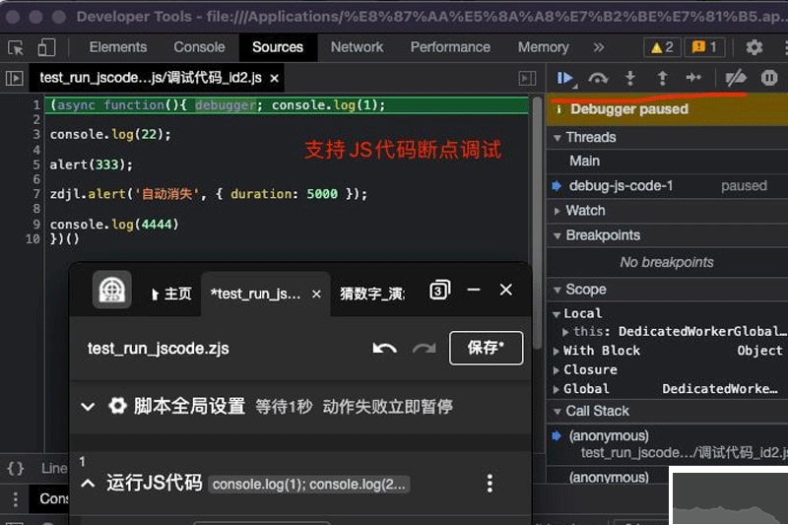
Task: Open DevTools settings gear
Action: (x=755, y=47)
